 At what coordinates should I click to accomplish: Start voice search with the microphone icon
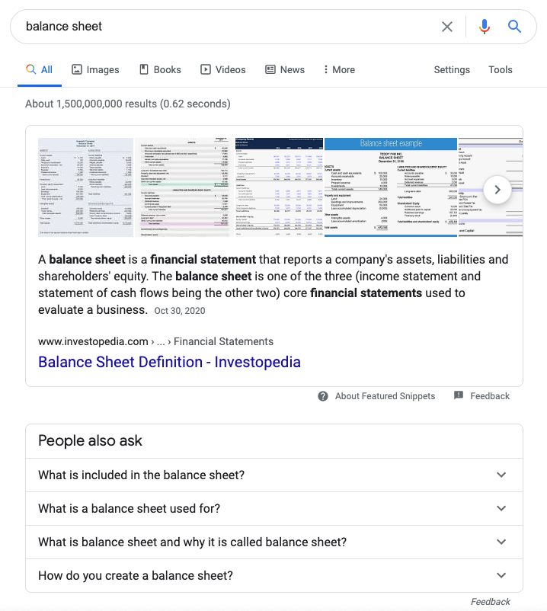484,27
